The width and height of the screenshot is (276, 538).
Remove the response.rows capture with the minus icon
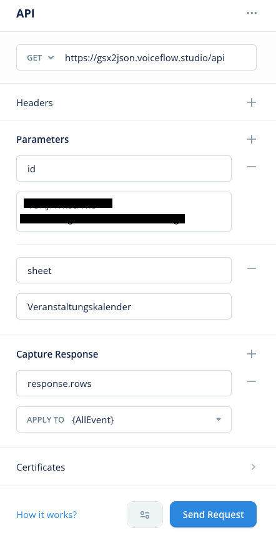[x=251, y=381]
